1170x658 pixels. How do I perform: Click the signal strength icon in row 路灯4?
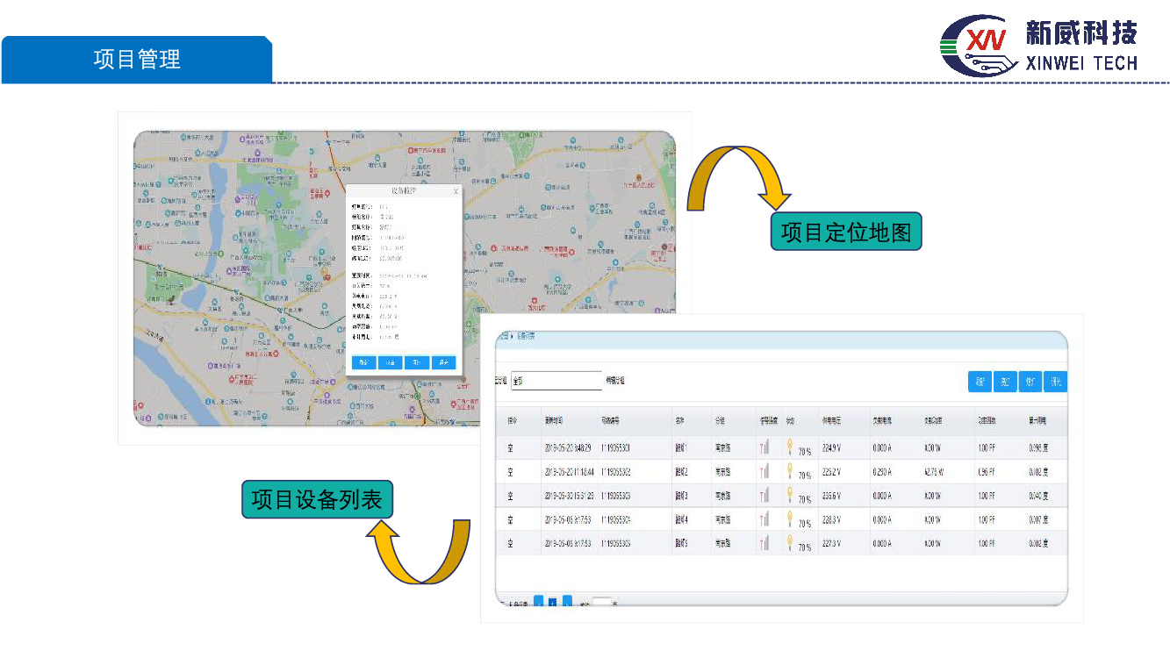[x=764, y=519]
